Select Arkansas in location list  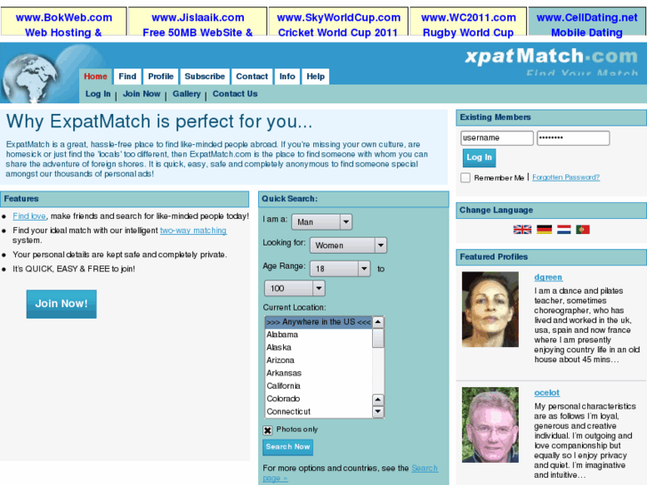point(319,373)
